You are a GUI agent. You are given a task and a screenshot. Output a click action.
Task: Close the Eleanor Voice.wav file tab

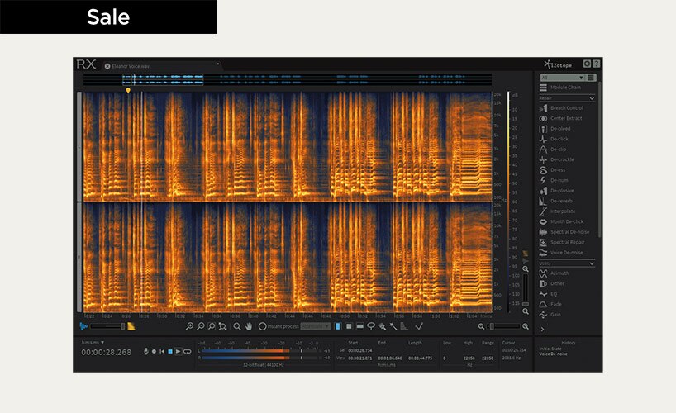pyautogui.click(x=107, y=66)
